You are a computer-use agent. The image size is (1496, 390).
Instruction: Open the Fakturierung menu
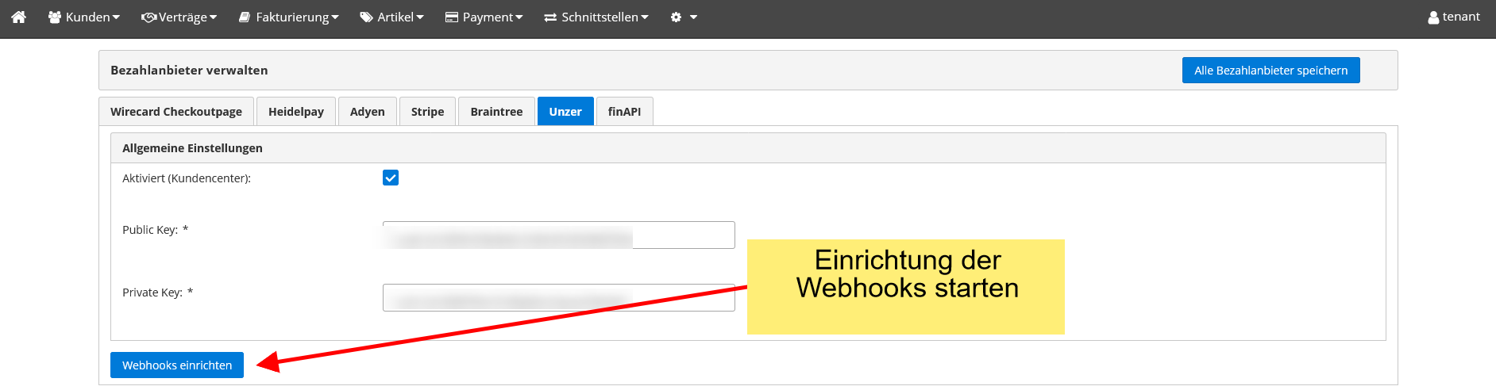[x=289, y=17]
